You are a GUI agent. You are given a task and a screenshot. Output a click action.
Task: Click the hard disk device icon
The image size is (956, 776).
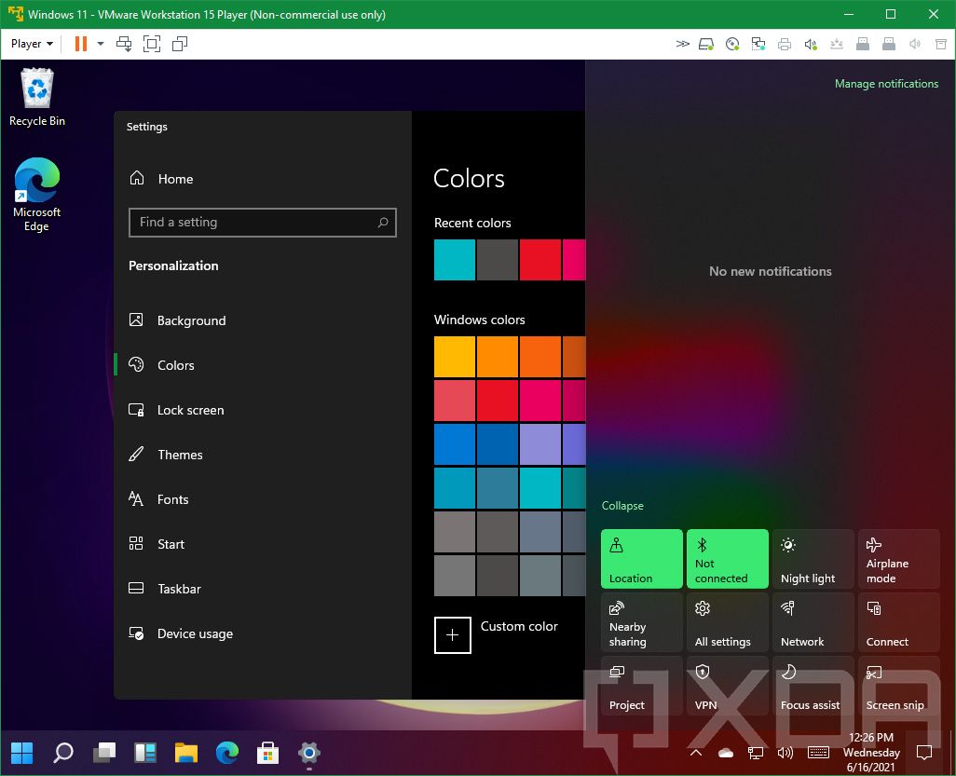tap(706, 44)
